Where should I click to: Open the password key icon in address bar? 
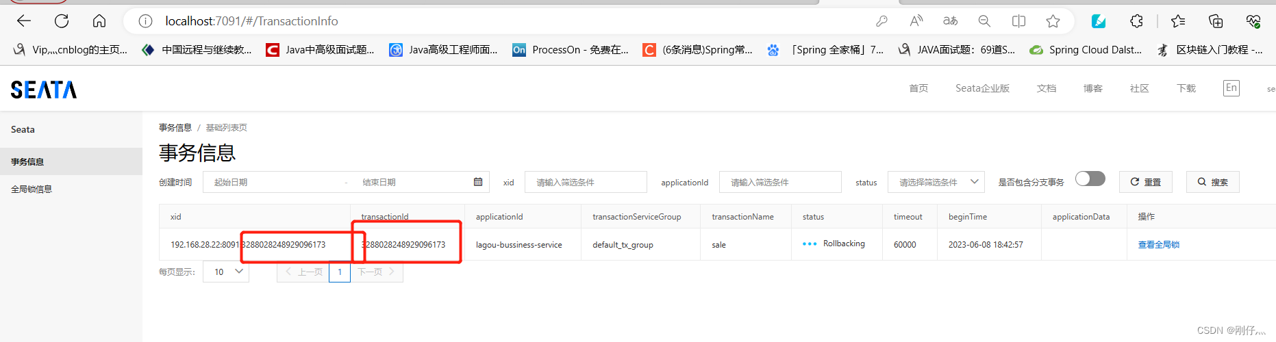881,21
